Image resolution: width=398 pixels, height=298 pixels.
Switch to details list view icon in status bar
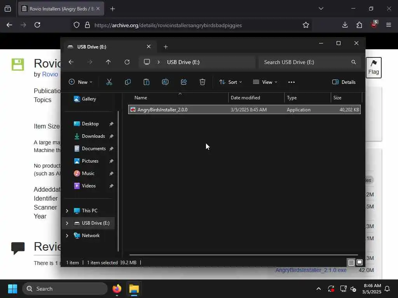pyautogui.click(x=351, y=263)
